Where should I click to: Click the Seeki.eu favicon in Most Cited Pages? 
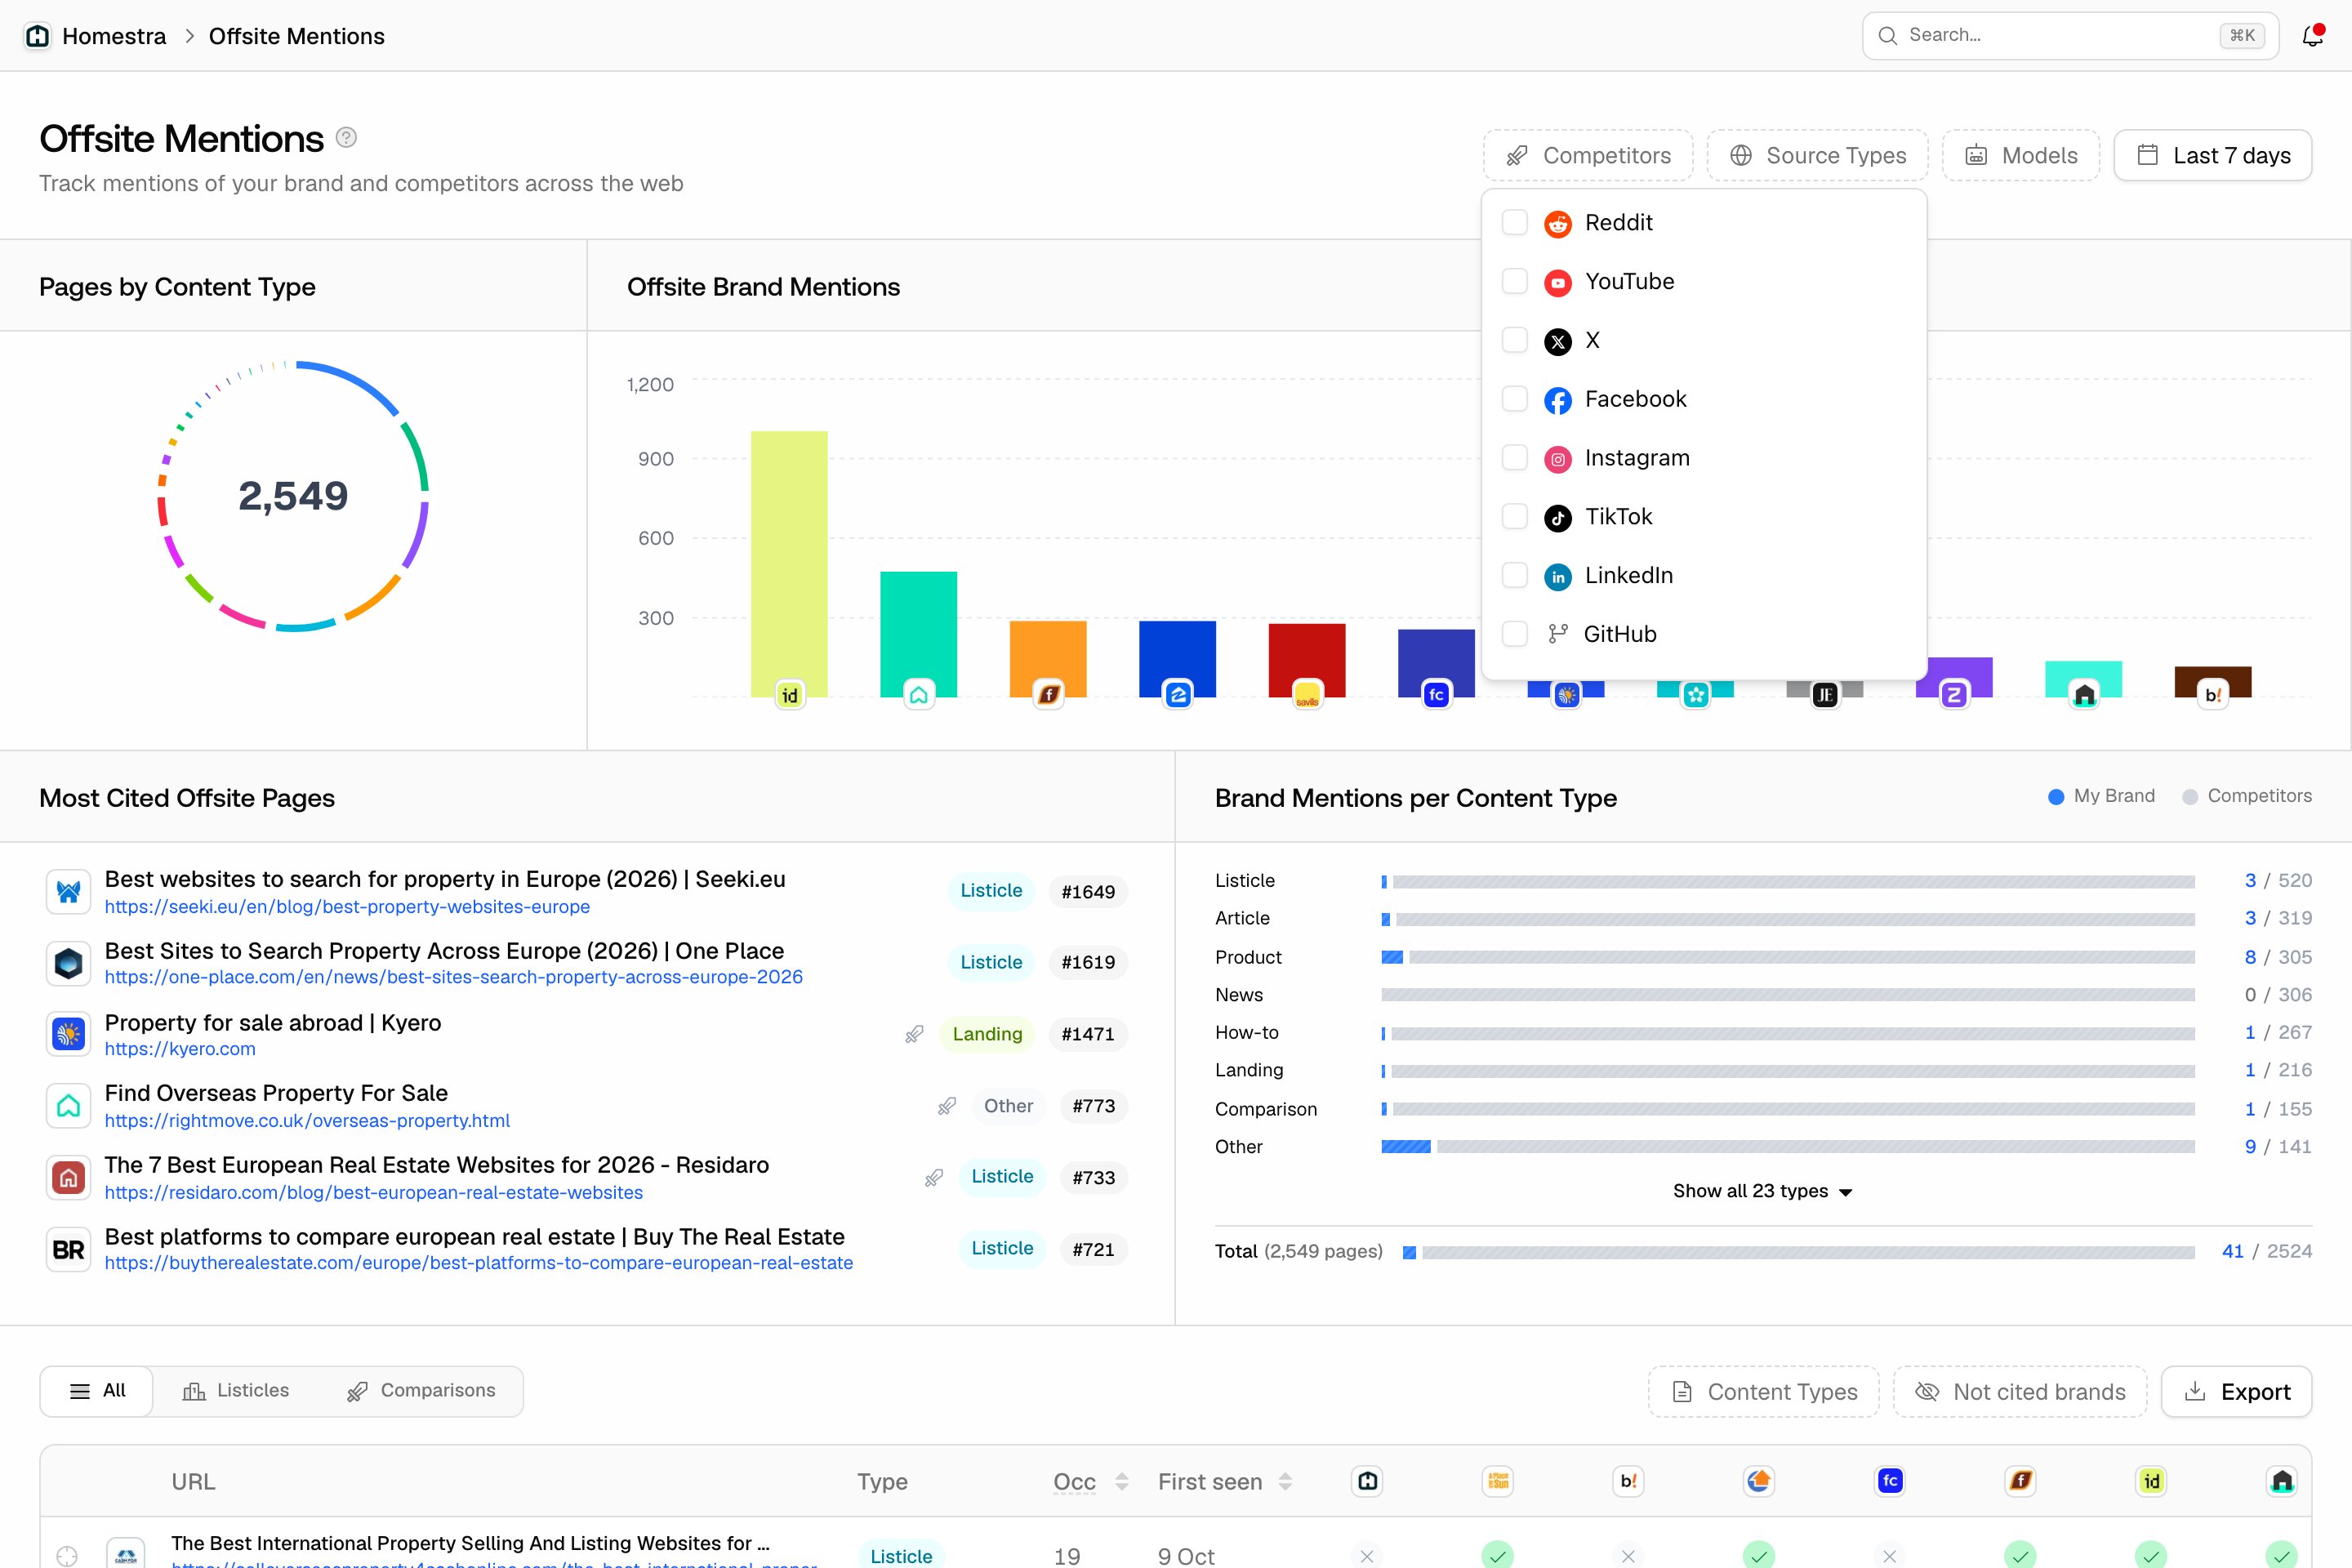coord(68,892)
